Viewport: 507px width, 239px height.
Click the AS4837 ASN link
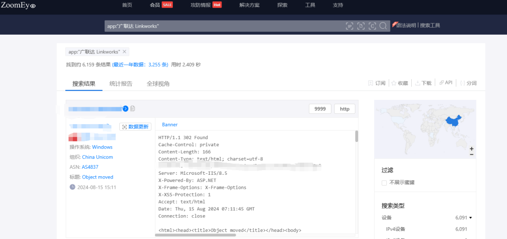(90, 167)
